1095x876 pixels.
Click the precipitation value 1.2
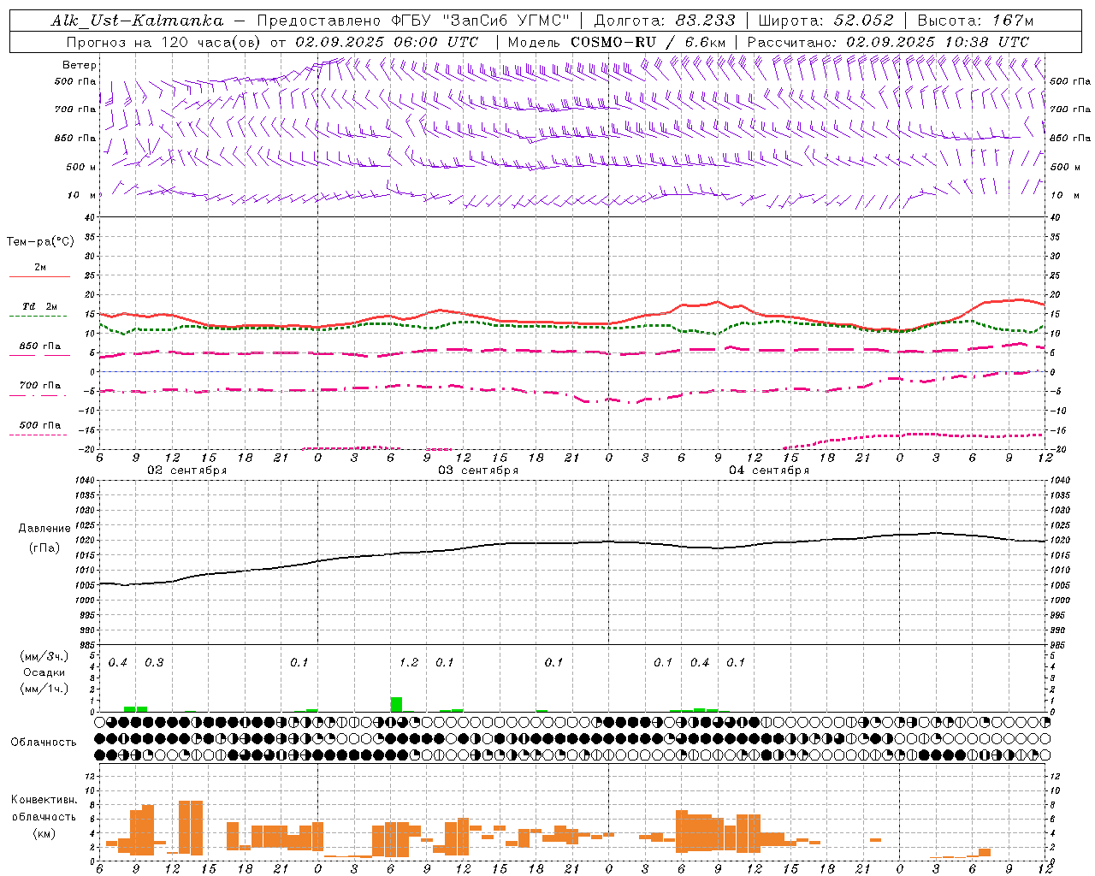(x=409, y=663)
